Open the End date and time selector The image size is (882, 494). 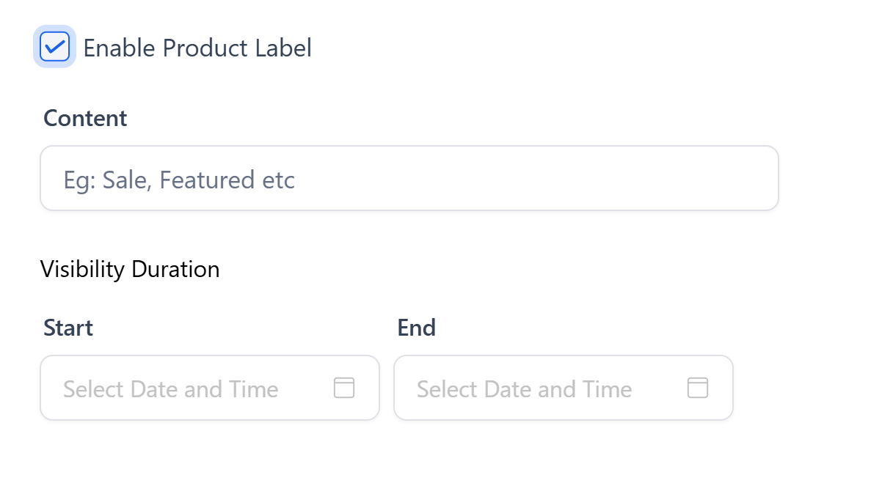(524, 388)
